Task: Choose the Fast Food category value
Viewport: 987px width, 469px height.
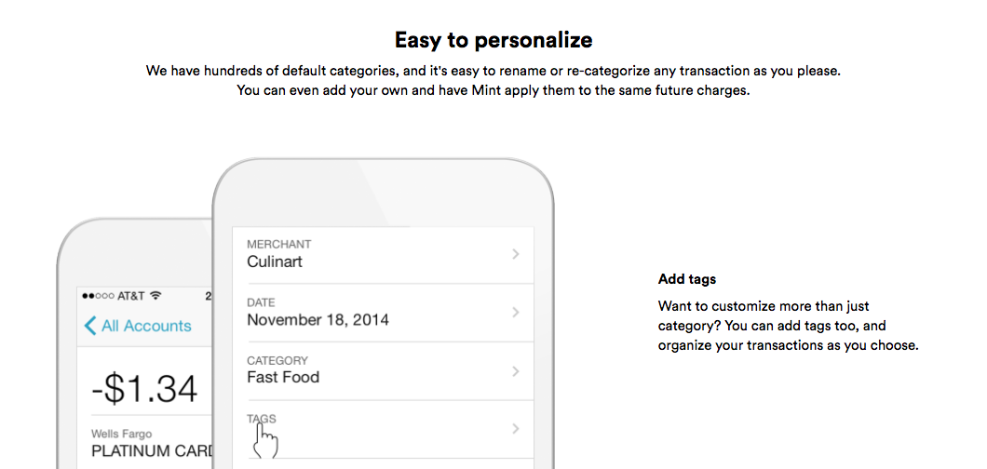Action: pos(283,377)
